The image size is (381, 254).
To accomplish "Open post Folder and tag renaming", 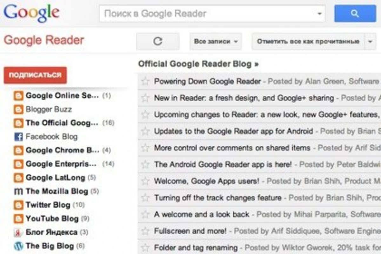I will coord(196,248).
